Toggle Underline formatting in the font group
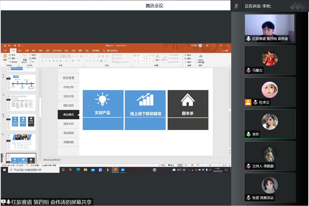Screen dimensions: 309x206 pos(50,61)
